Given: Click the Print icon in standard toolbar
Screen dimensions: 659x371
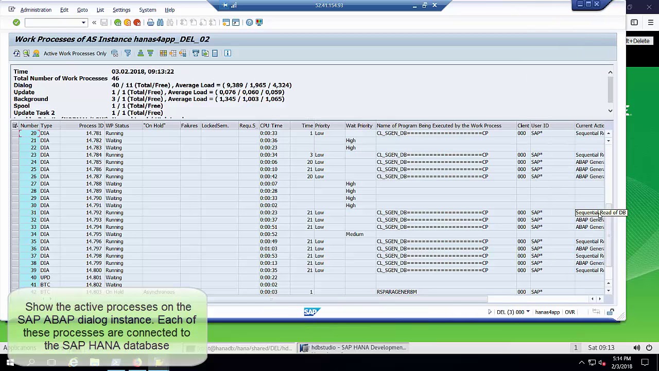Looking at the screenshot, I should point(150,22).
